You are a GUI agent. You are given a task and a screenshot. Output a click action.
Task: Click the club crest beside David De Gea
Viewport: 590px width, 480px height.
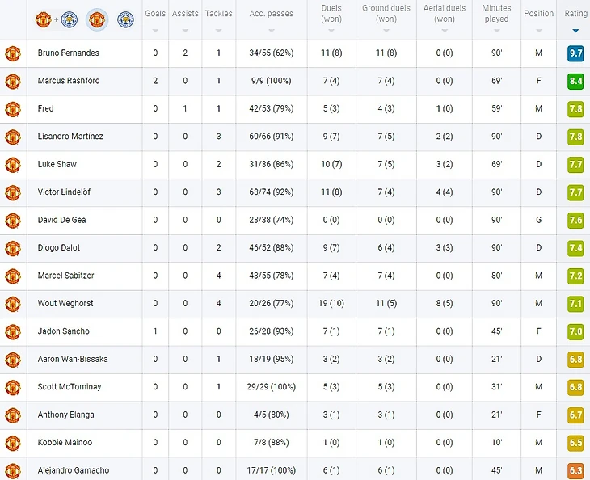tap(13, 221)
